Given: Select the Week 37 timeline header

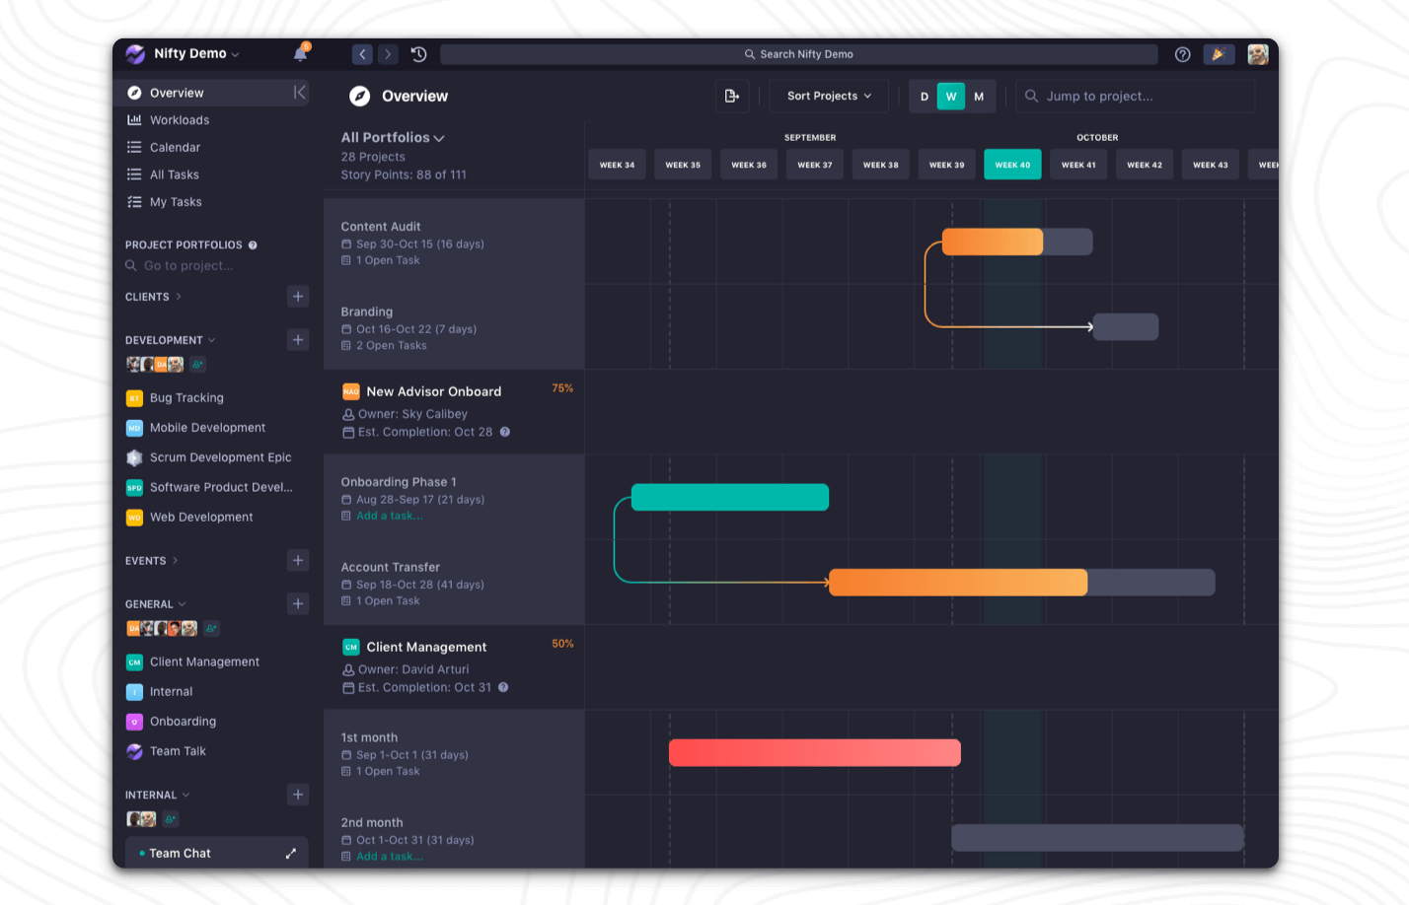Looking at the screenshot, I should pos(815,165).
